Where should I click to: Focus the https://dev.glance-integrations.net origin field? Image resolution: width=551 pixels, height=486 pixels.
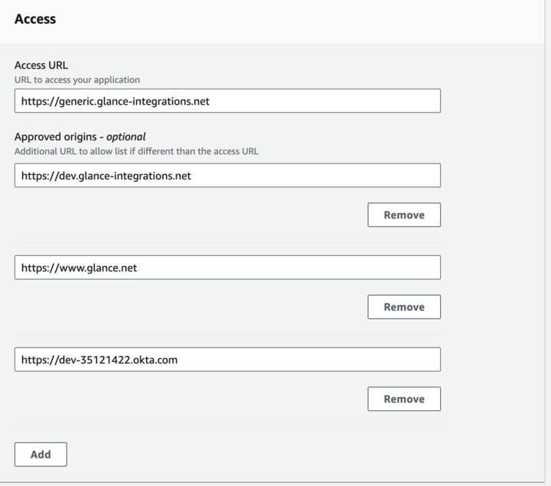click(x=227, y=175)
